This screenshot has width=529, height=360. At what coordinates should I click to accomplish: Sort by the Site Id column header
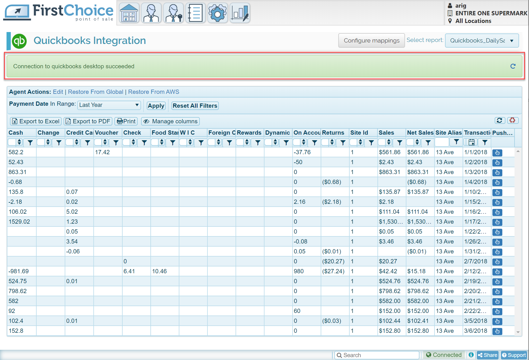click(x=363, y=133)
